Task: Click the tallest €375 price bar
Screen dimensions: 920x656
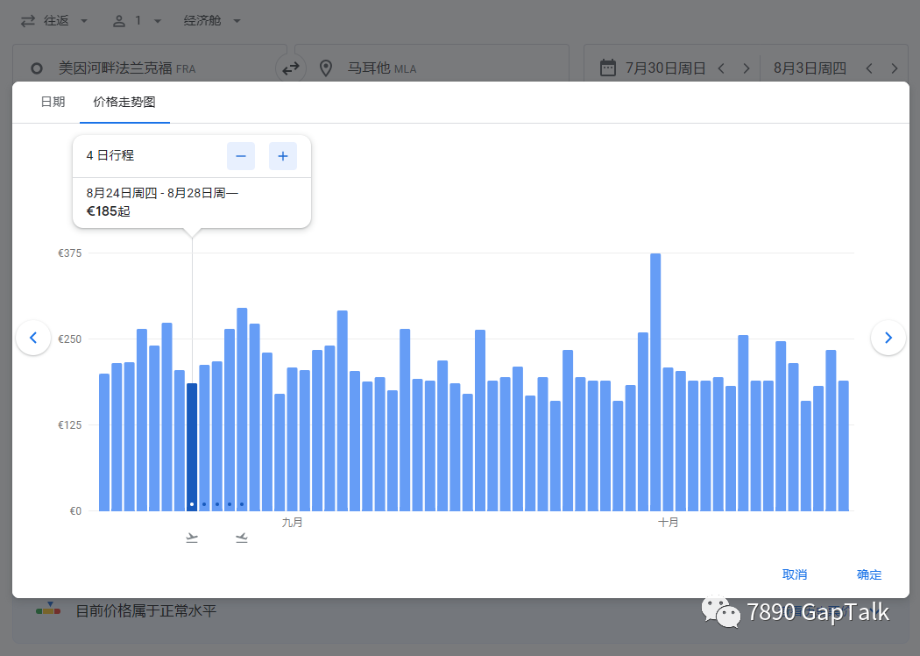Action: point(655,382)
